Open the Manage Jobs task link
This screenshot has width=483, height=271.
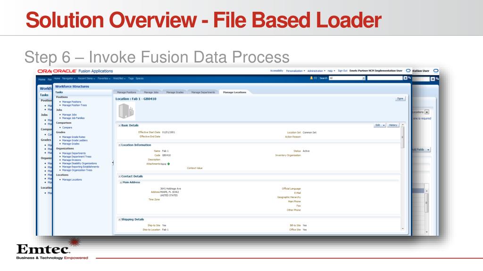click(x=69, y=115)
